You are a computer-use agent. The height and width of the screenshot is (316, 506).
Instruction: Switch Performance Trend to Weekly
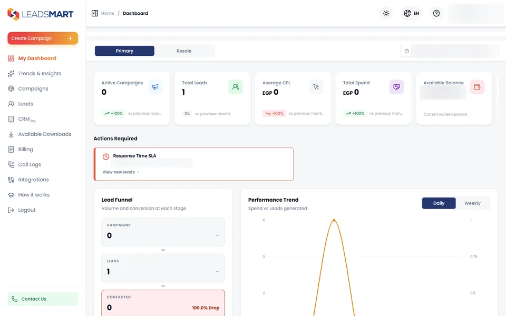472,203
